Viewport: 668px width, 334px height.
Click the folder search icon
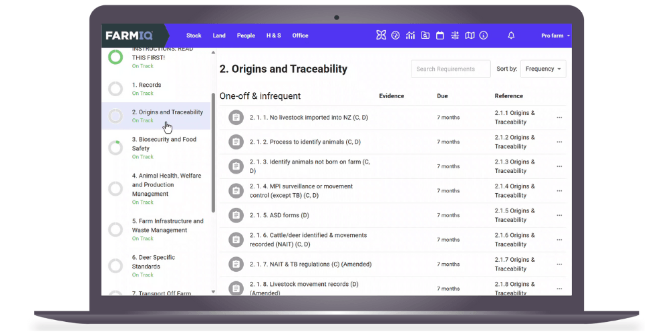425,35
